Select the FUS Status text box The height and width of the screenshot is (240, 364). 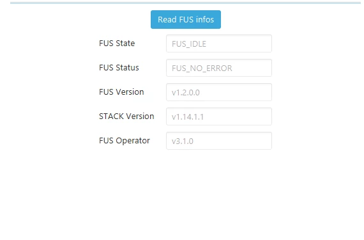[219, 68]
